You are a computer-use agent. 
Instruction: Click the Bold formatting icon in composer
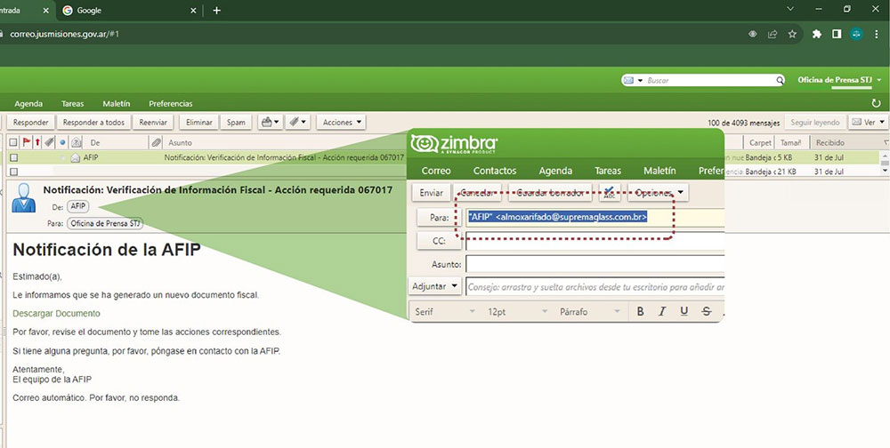pos(640,311)
